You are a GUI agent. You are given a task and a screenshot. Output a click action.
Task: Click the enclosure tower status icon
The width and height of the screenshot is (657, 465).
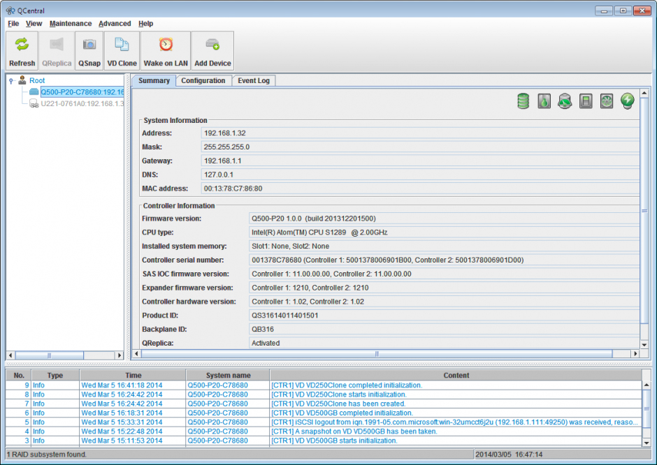[586, 101]
